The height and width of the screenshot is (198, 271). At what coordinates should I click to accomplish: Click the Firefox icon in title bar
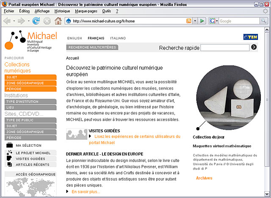[4, 4]
